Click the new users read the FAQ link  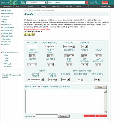(37, 29)
